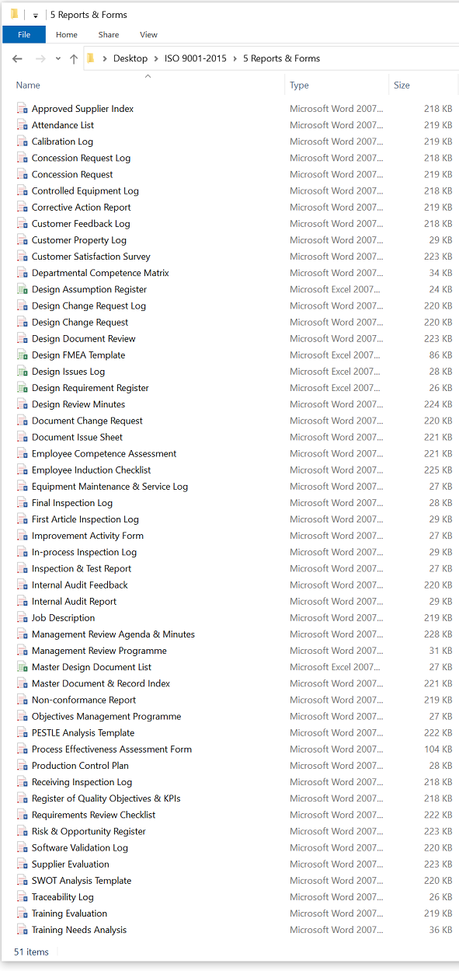Select the Design Assumption Register Excel icon

tap(22, 289)
